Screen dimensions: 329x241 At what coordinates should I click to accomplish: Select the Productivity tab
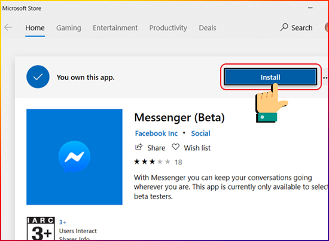[x=168, y=28]
